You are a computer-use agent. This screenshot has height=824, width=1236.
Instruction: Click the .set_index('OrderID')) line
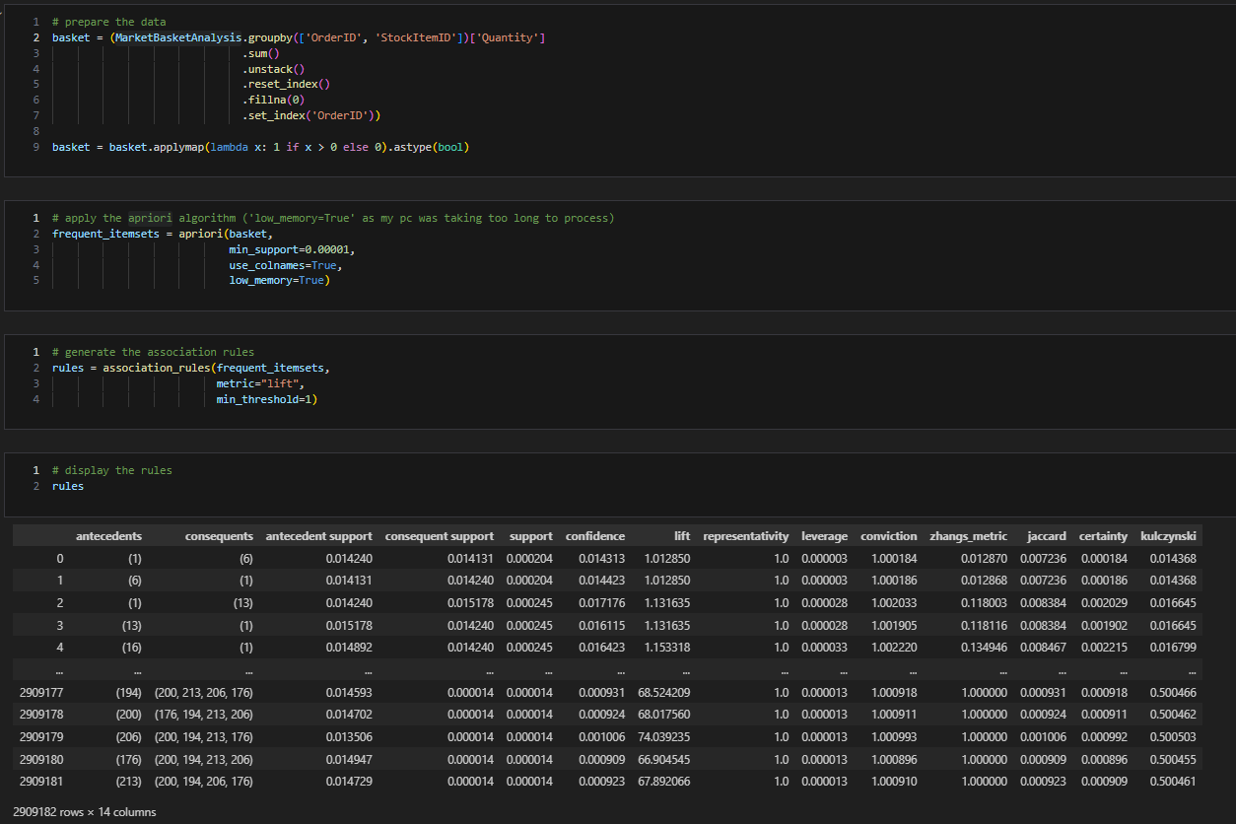[x=311, y=115]
